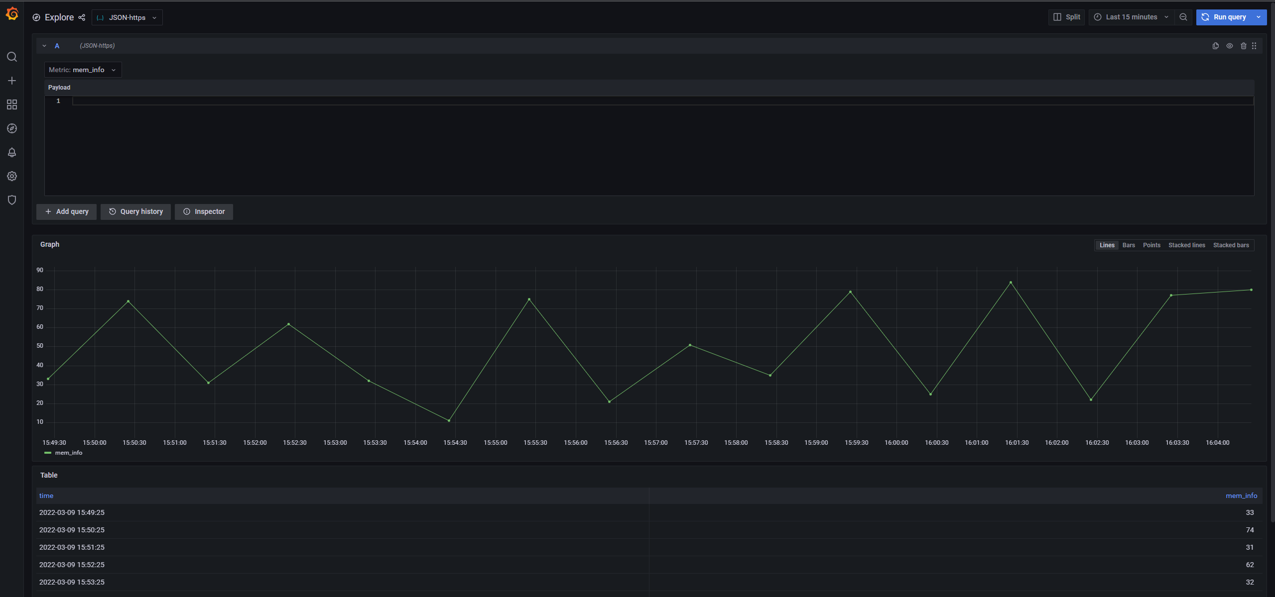Open the search magnifier in sidebar
Image resolution: width=1275 pixels, height=597 pixels.
pyautogui.click(x=12, y=57)
